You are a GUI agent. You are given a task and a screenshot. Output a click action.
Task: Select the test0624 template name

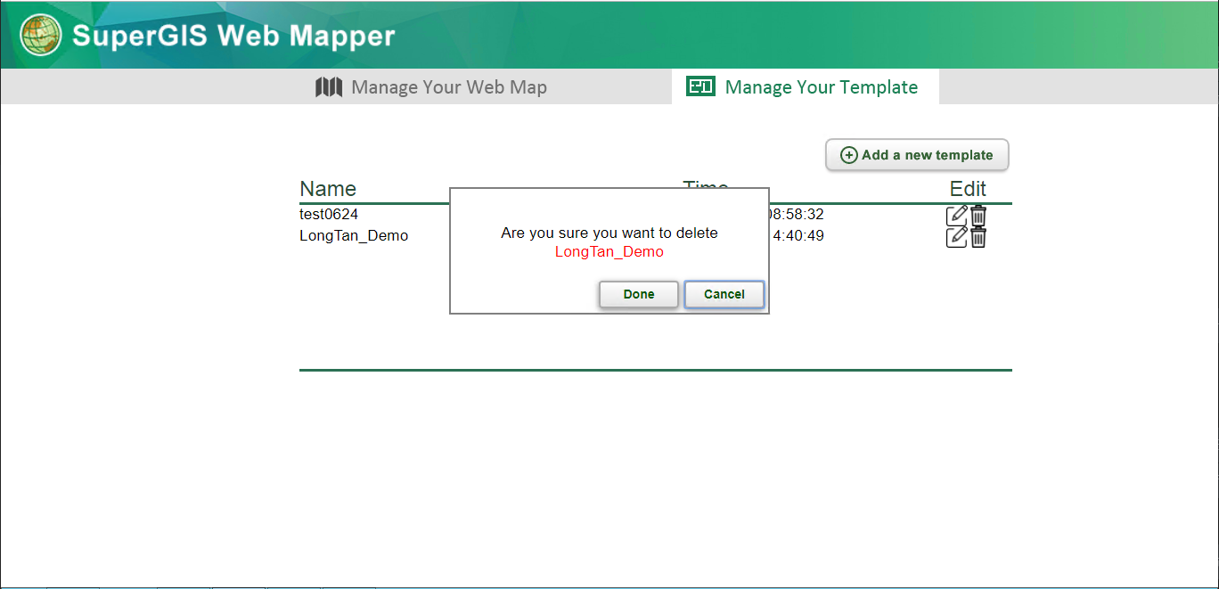[x=329, y=215]
